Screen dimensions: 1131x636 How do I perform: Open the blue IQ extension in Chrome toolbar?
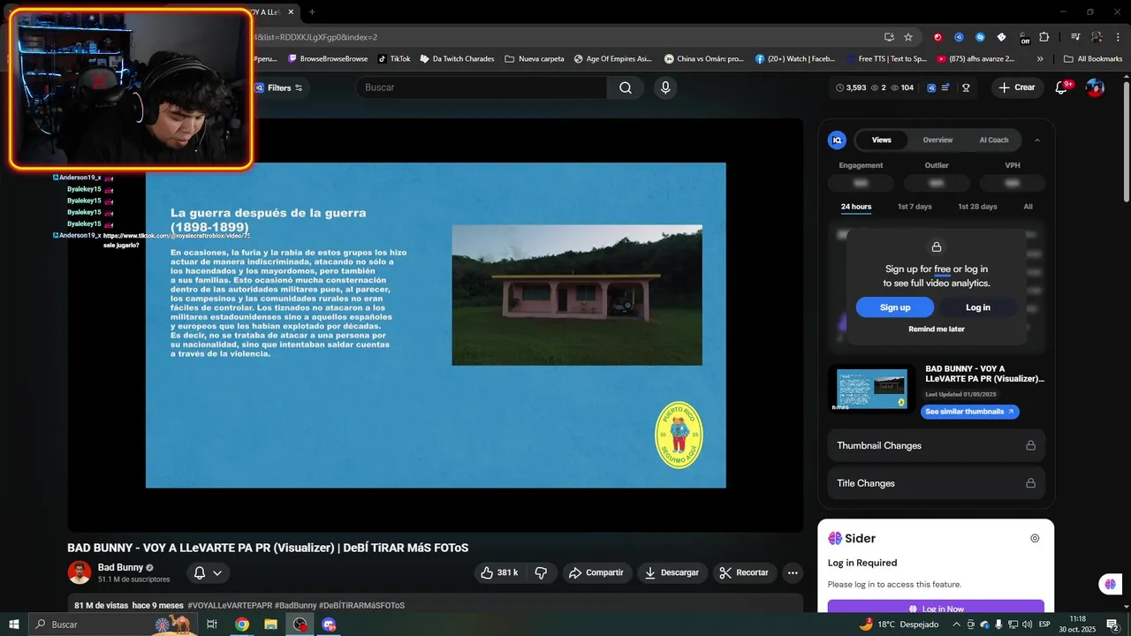coord(959,37)
